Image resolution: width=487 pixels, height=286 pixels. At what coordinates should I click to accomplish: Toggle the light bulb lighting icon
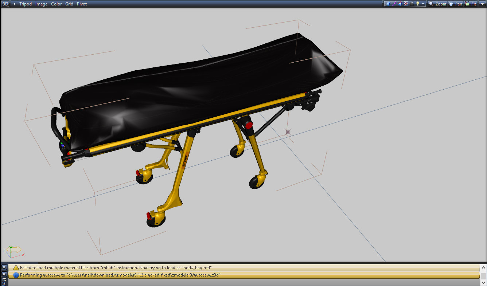418,4
